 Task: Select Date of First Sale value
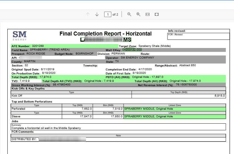click(139, 73)
